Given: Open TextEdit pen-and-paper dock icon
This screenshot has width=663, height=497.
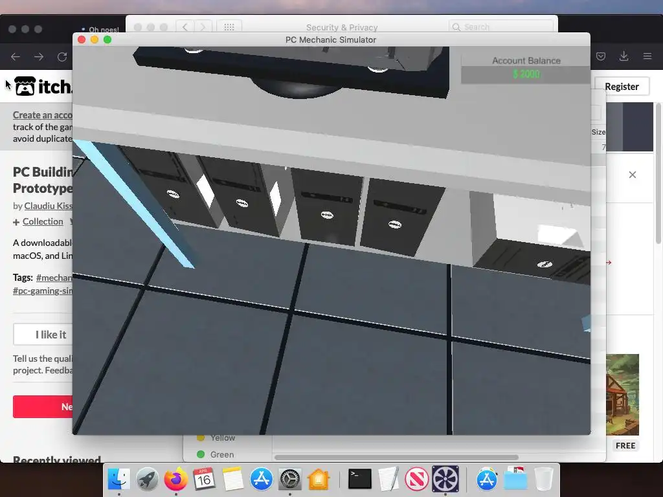Looking at the screenshot, I should coord(388,479).
